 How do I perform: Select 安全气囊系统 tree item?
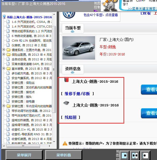point(32,78)
